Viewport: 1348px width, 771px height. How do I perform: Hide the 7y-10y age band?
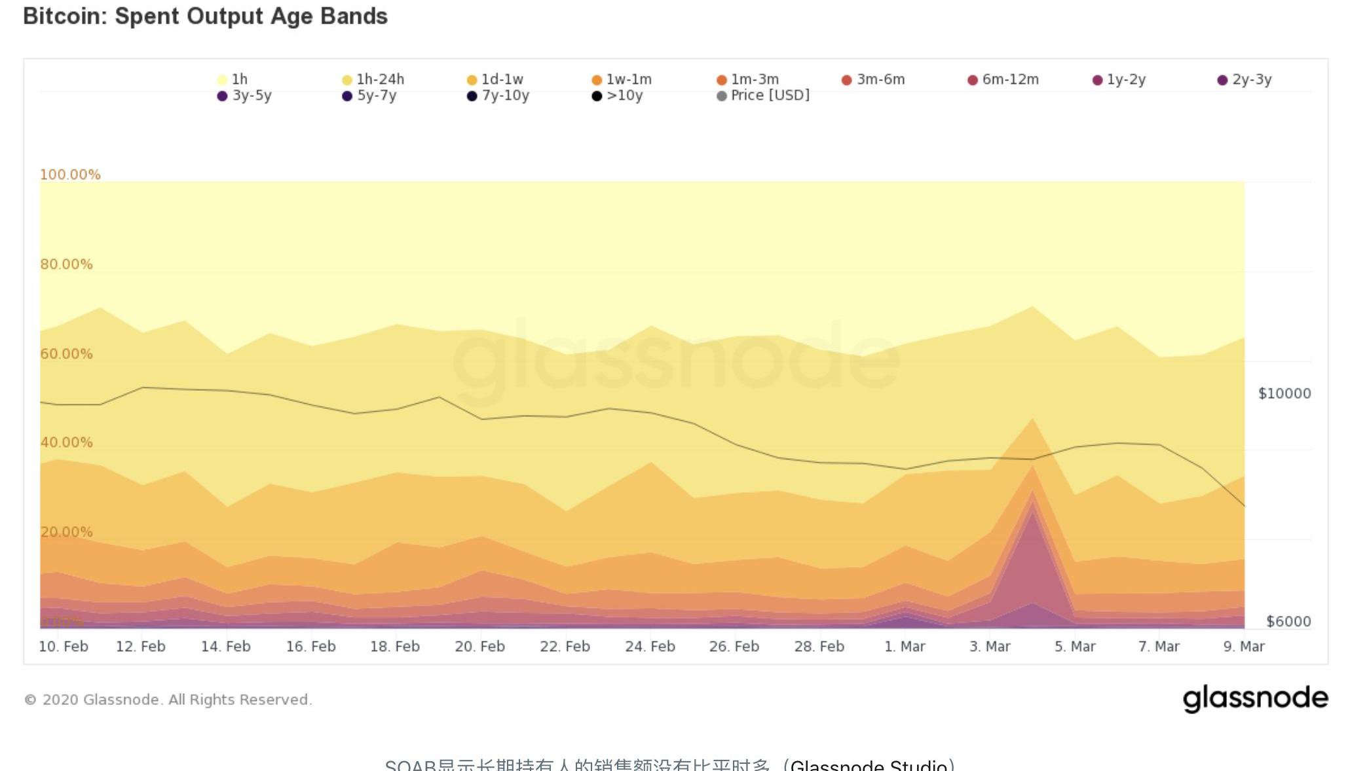coord(498,96)
